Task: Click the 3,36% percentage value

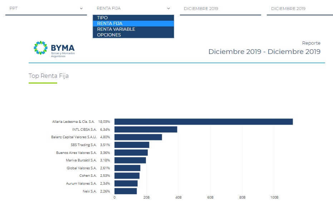Action: coord(105,152)
